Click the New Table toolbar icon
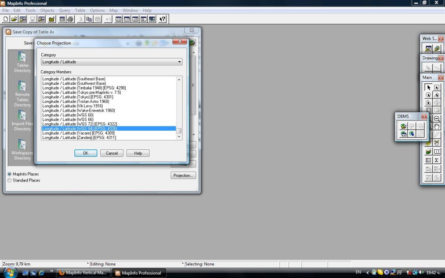The width and height of the screenshot is (445, 278). click(6, 19)
